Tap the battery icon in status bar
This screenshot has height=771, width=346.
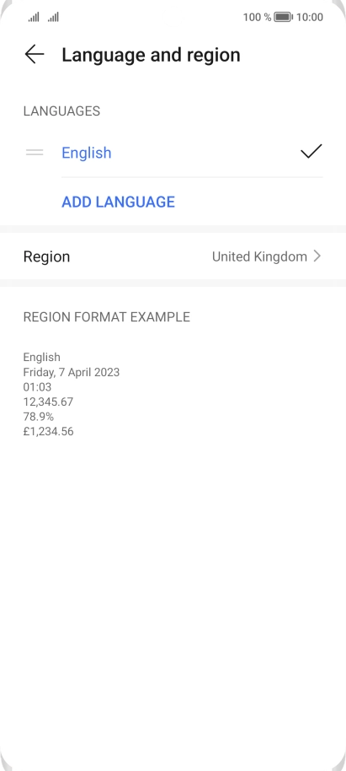[283, 17]
